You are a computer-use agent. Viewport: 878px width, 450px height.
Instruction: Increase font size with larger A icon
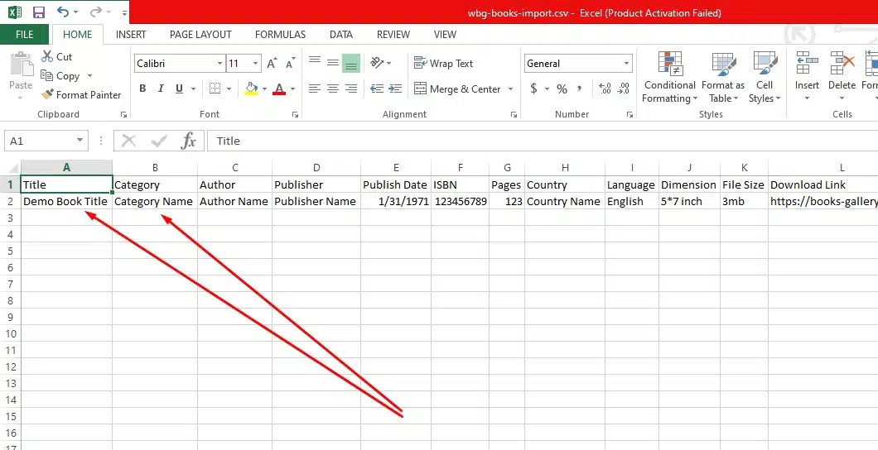pos(272,63)
